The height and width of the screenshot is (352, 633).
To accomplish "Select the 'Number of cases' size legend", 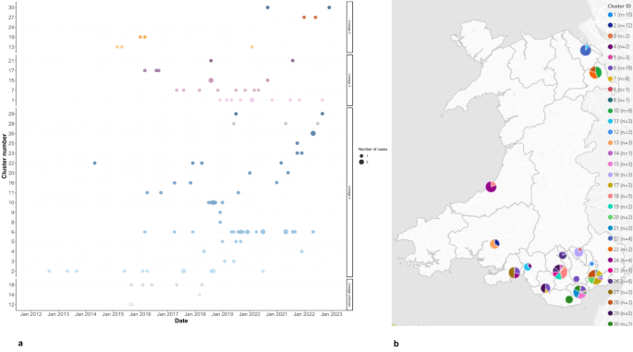I will click(372, 155).
